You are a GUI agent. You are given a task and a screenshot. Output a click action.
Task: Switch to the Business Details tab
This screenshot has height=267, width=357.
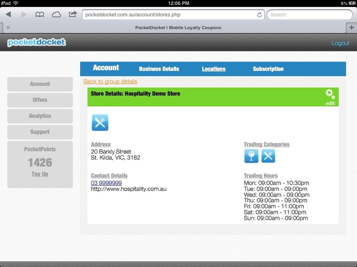[x=159, y=69]
